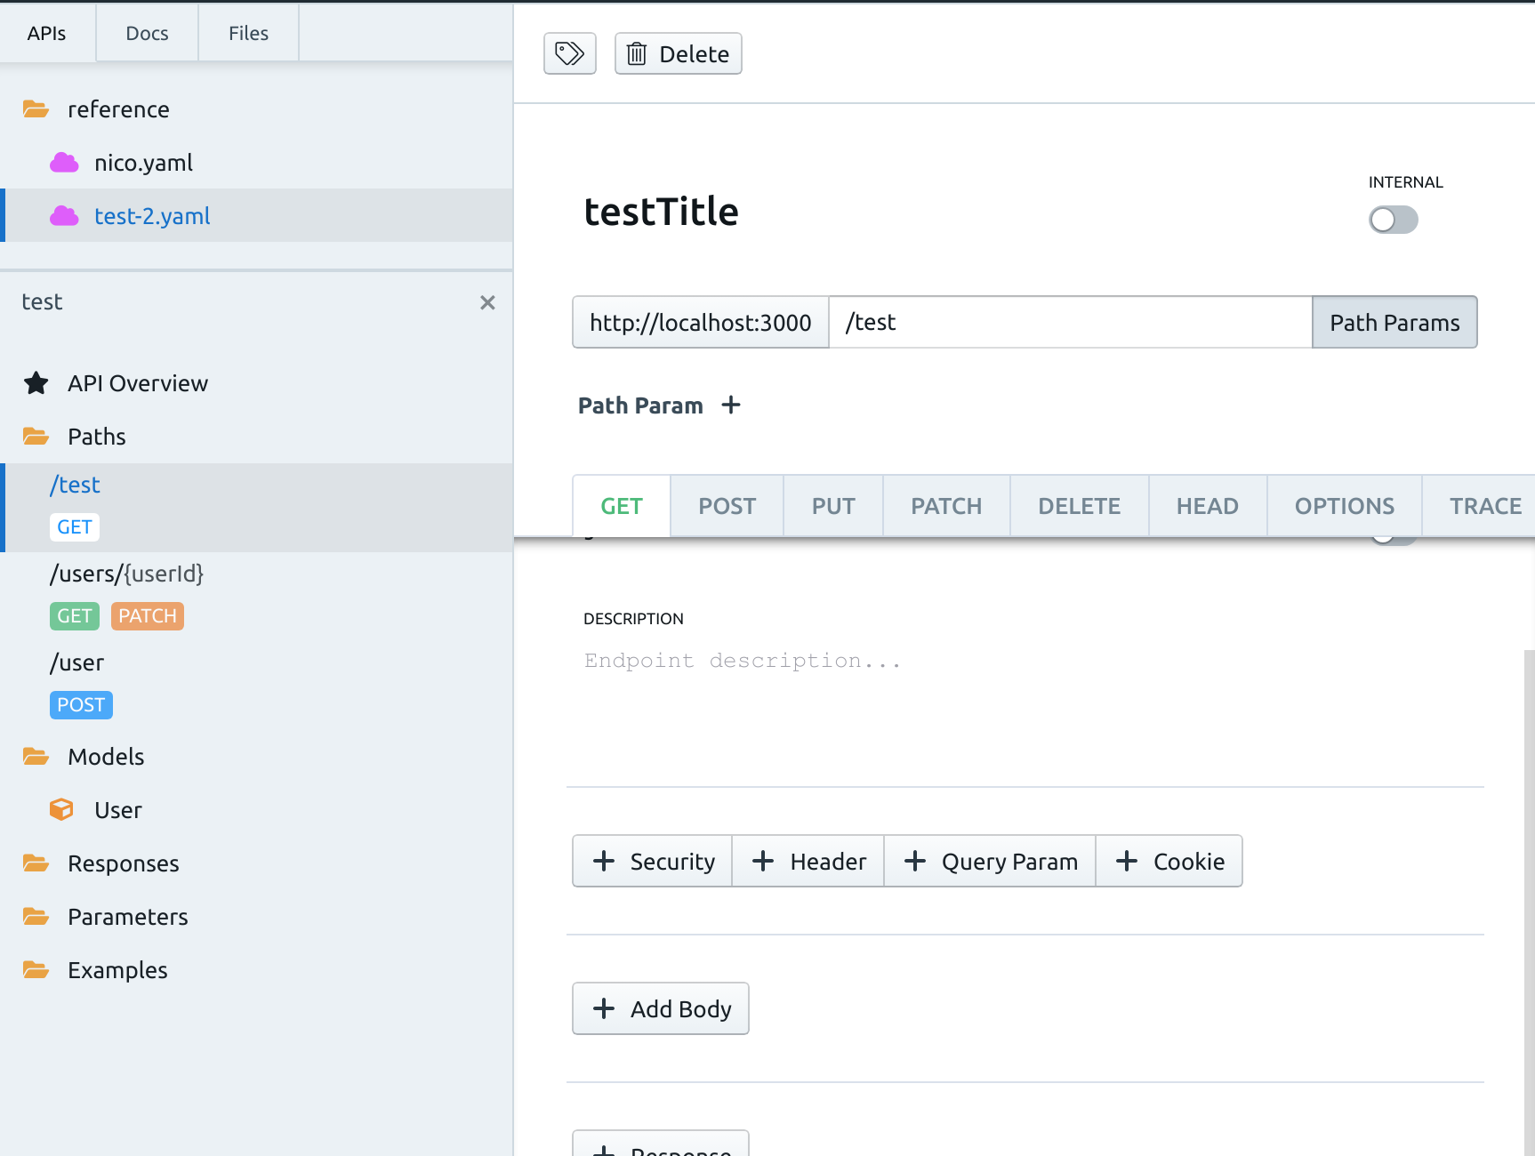Click the folder icon next to Examples
Viewport: 1535px width, 1156px height.
click(36, 969)
